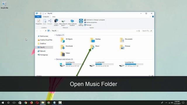Click the address bar path This PC
187x105 pixels.
[54, 31]
